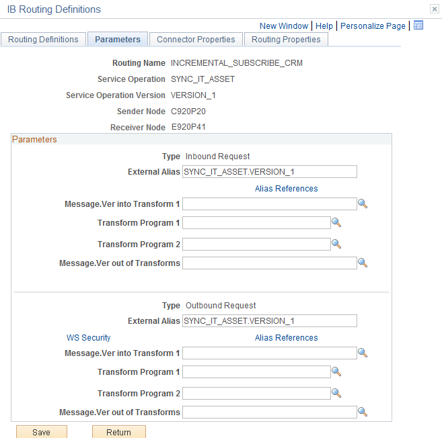
Task: Open the New Window link
Action: (284, 26)
